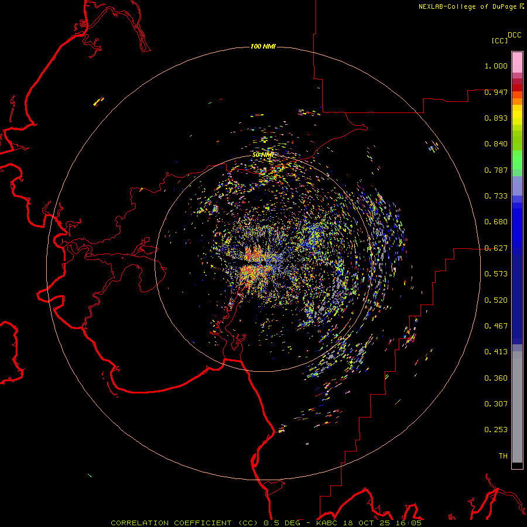Viewport: 527px width, 527px height.
Task: Click the 50 NMI range ring label
Action: [263, 155]
